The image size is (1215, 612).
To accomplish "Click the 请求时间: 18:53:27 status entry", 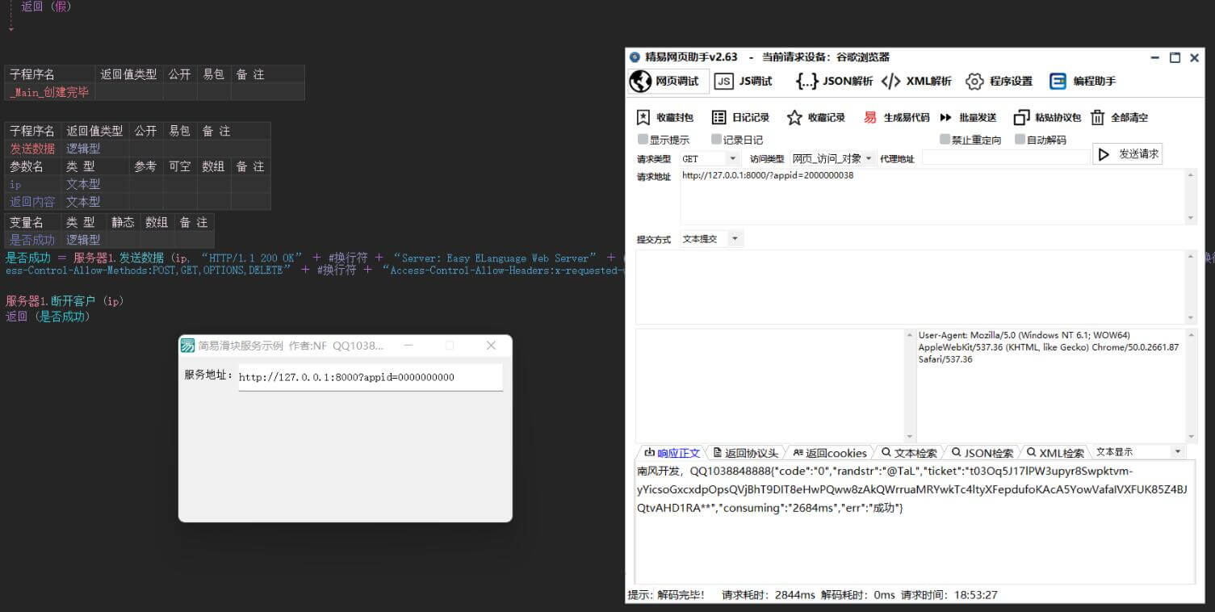I will pyautogui.click(x=949, y=595).
